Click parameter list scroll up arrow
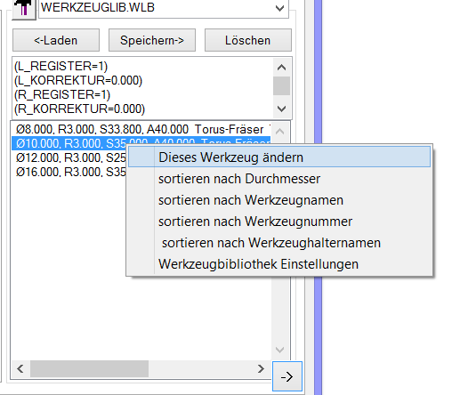Viewport: 460px width, 395px height. click(281, 68)
